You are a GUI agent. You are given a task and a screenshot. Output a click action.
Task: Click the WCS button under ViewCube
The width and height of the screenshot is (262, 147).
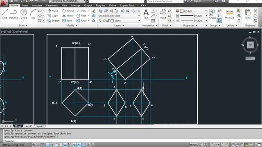[250, 58]
